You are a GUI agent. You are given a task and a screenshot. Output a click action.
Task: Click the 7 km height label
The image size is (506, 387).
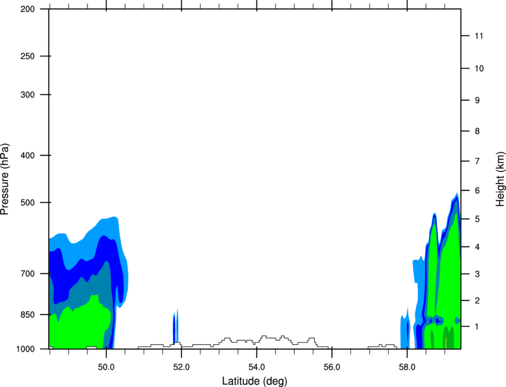click(x=477, y=161)
